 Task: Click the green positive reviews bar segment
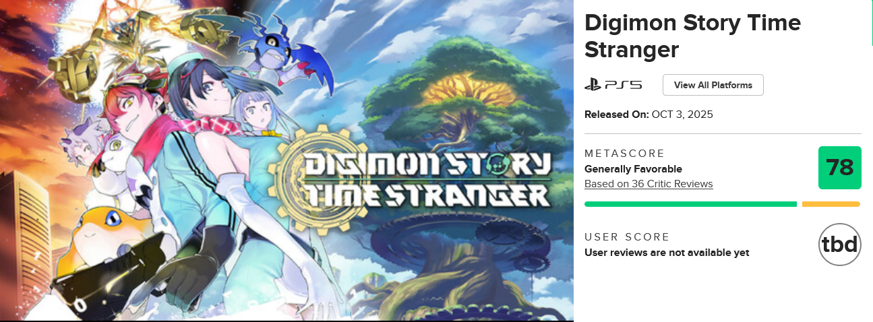click(x=690, y=203)
